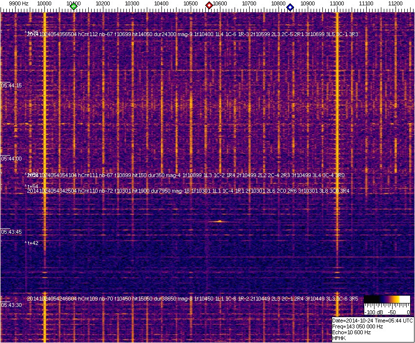Click the 05:44:00 time axis label
The width and height of the screenshot is (415, 343).
point(11,159)
